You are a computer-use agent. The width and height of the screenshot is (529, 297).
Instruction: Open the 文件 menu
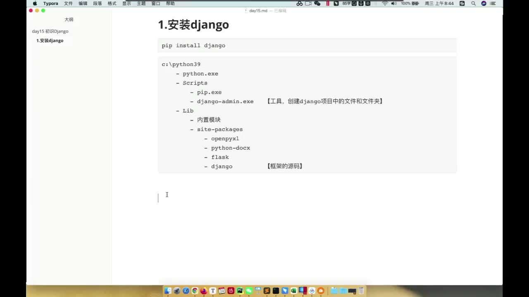tap(68, 3)
